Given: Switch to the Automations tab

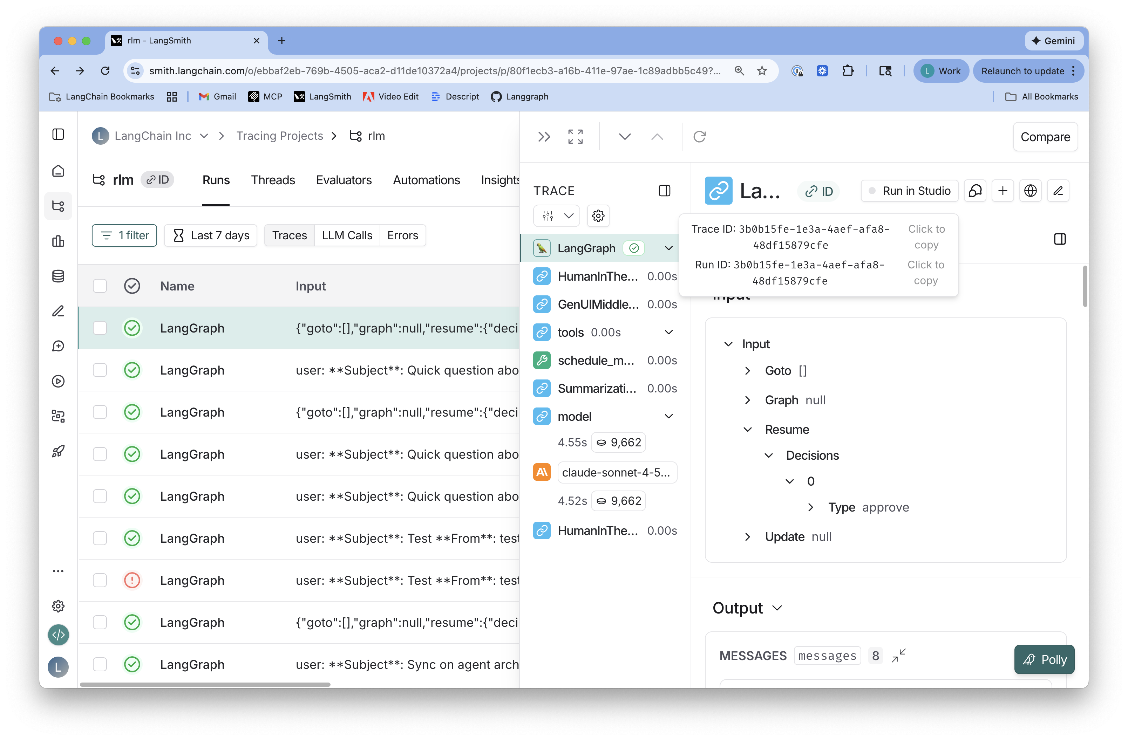Looking at the screenshot, I should (x=426, y=180).
